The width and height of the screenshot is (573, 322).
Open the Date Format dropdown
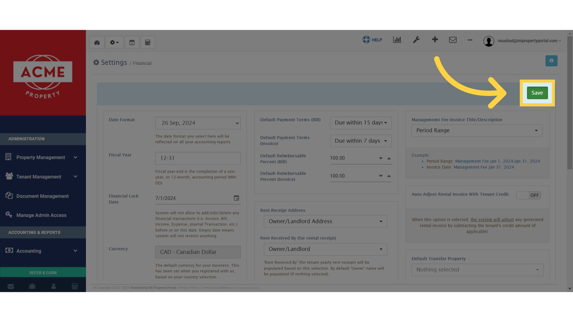tap(198, 123)
